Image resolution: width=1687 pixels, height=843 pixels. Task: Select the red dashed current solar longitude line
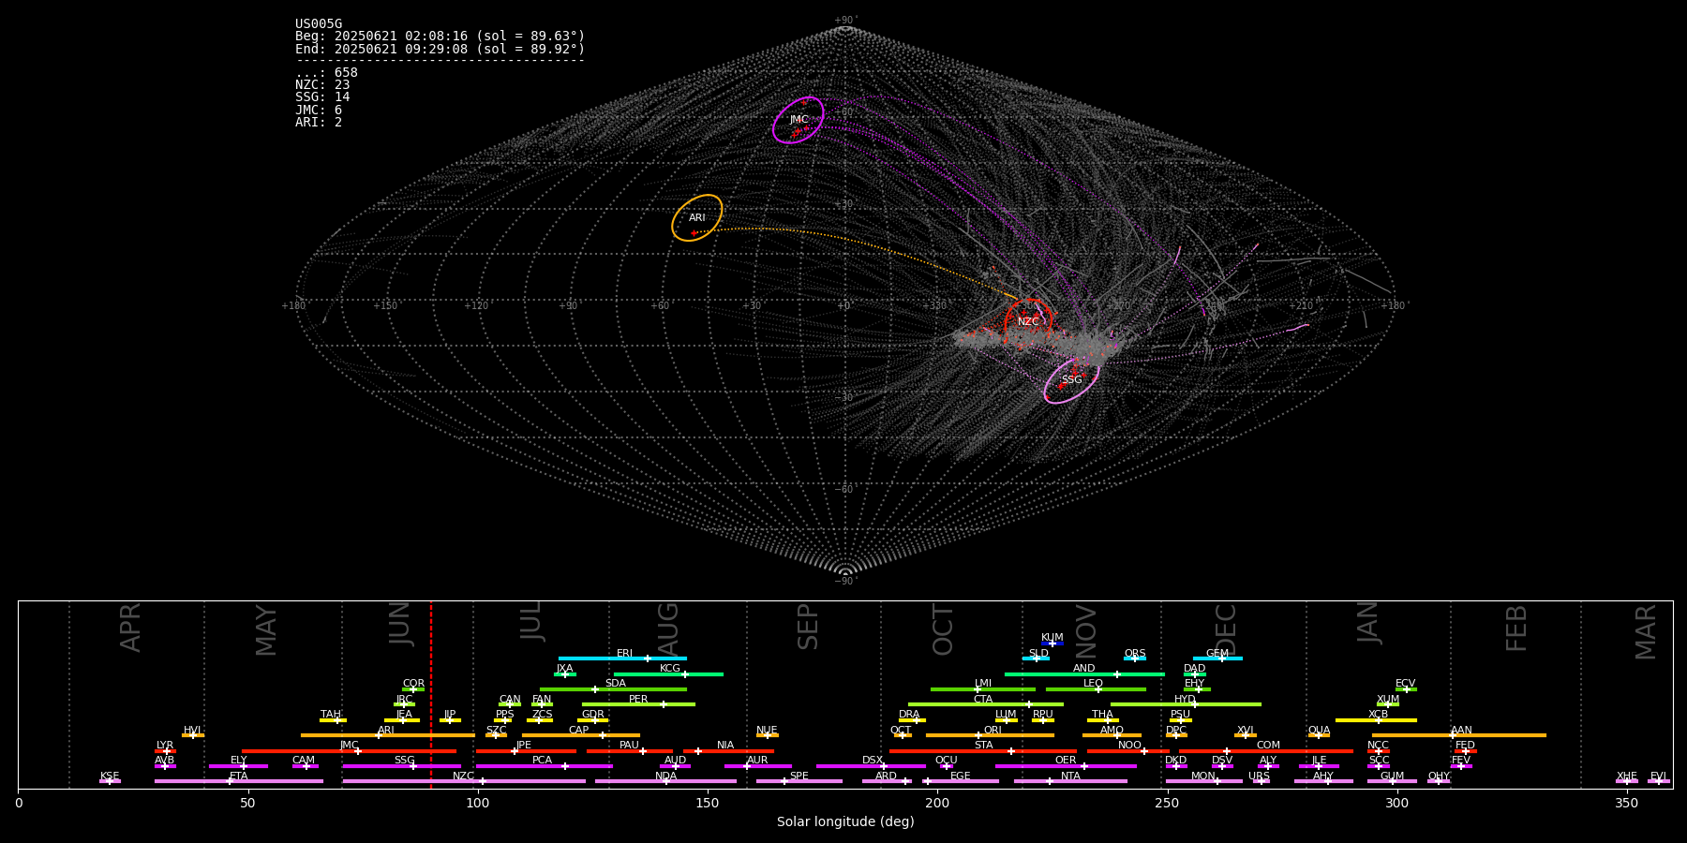click(x=431, y=694)
